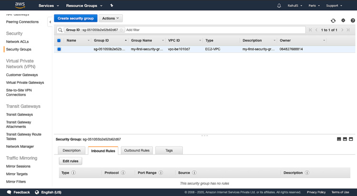
Task: Click the AWS logo home icon
Action: click(20, 5)
